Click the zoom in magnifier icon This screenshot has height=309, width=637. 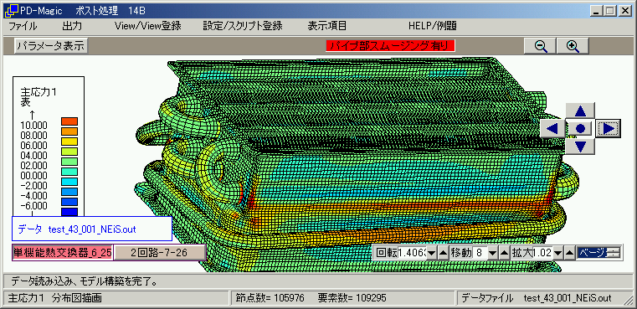[573, 46]
